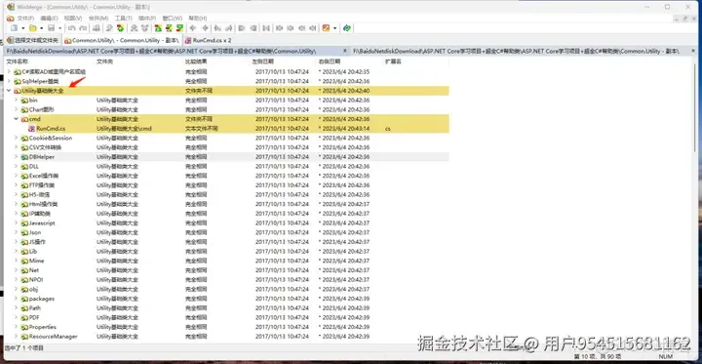Click the WinMerge icon left of 文件 menu

pyautogui.click(x=11, y=19)
